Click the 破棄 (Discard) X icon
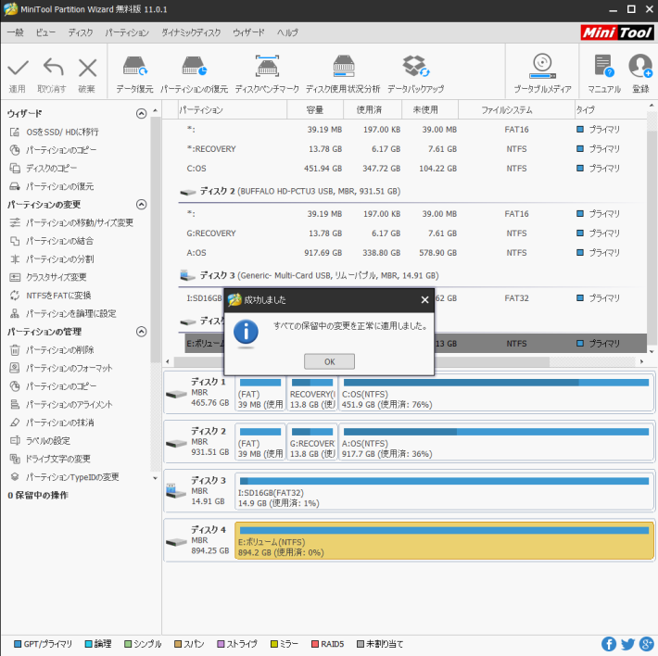The width and height of the screenshot is (658, 656). [x=87, y=68]
